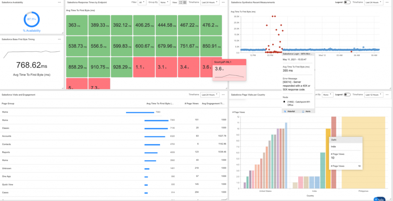
Task: Open Response Times by Endpoint widget options menu
Action: pos(223,2)
